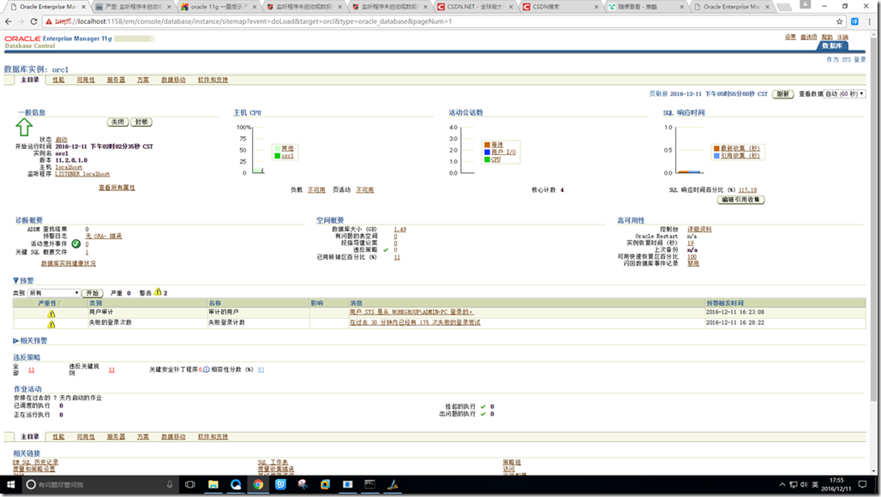Collapse the 预警 section triangle

tap(15, 280)
